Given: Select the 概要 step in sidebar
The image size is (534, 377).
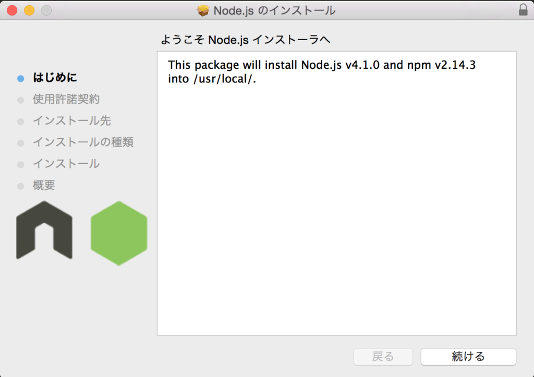Looking at the screenshot, I should [44, 185].
